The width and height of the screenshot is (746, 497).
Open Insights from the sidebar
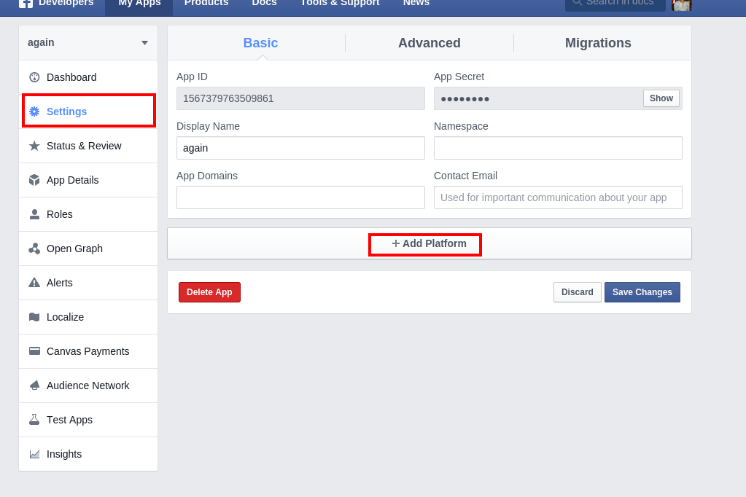coord(64,454)
